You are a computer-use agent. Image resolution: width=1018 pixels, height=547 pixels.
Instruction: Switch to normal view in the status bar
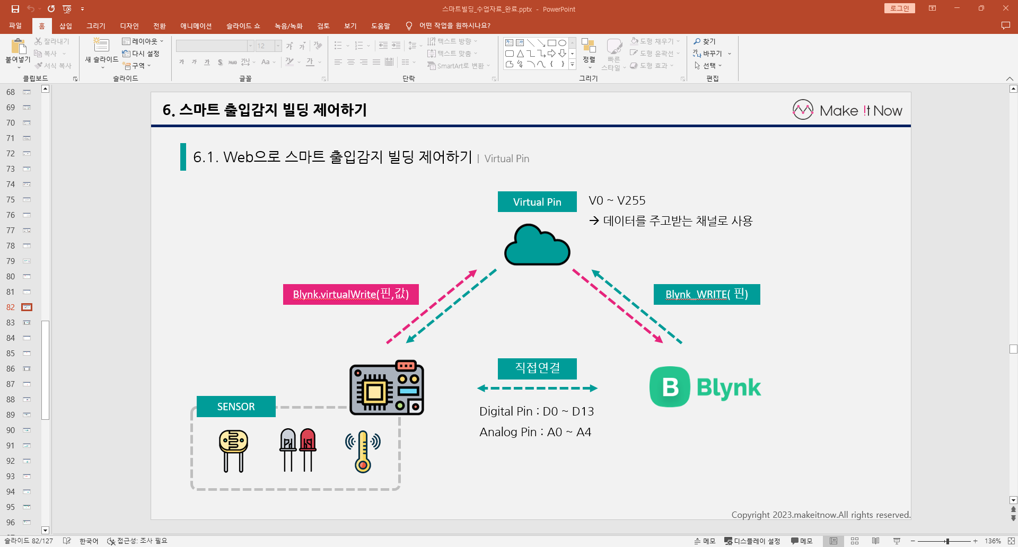coord(833,541)
